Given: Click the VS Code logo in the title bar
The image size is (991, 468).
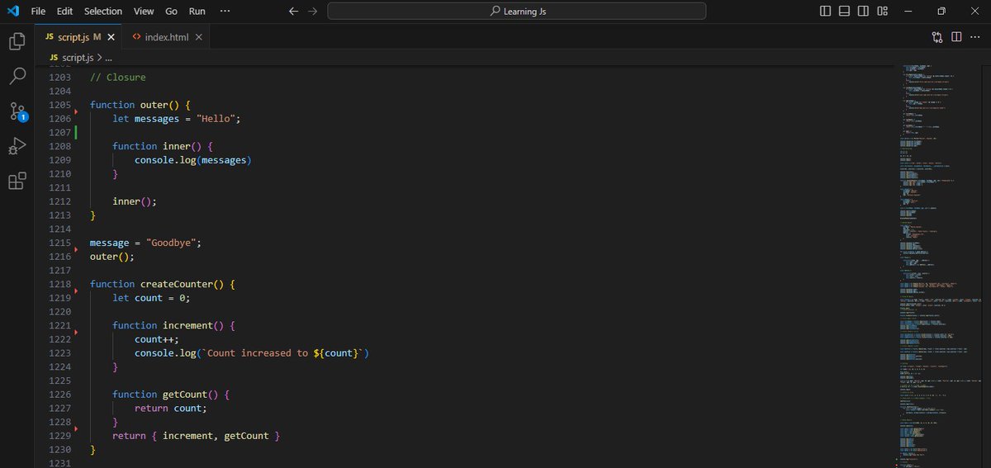Looking at the screenshot, I should click(x=13, y=11).
